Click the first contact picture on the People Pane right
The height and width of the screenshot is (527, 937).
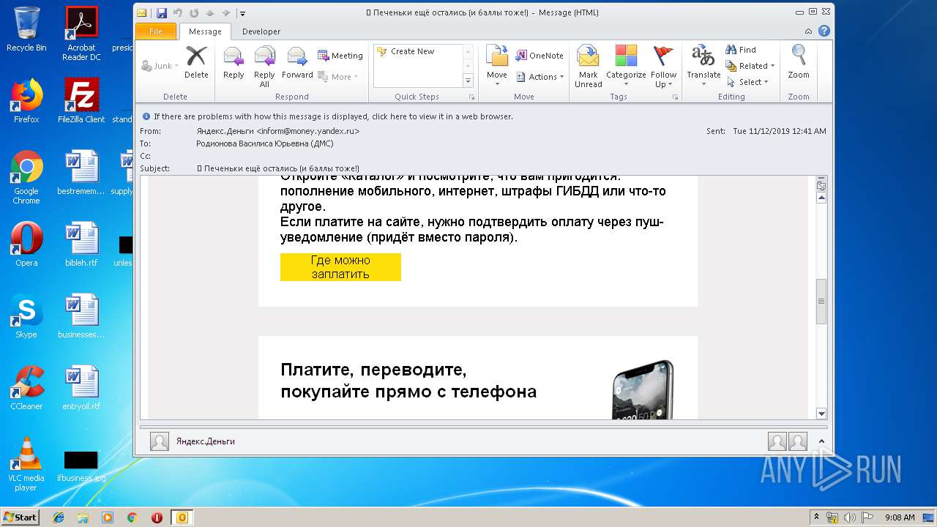777,441
